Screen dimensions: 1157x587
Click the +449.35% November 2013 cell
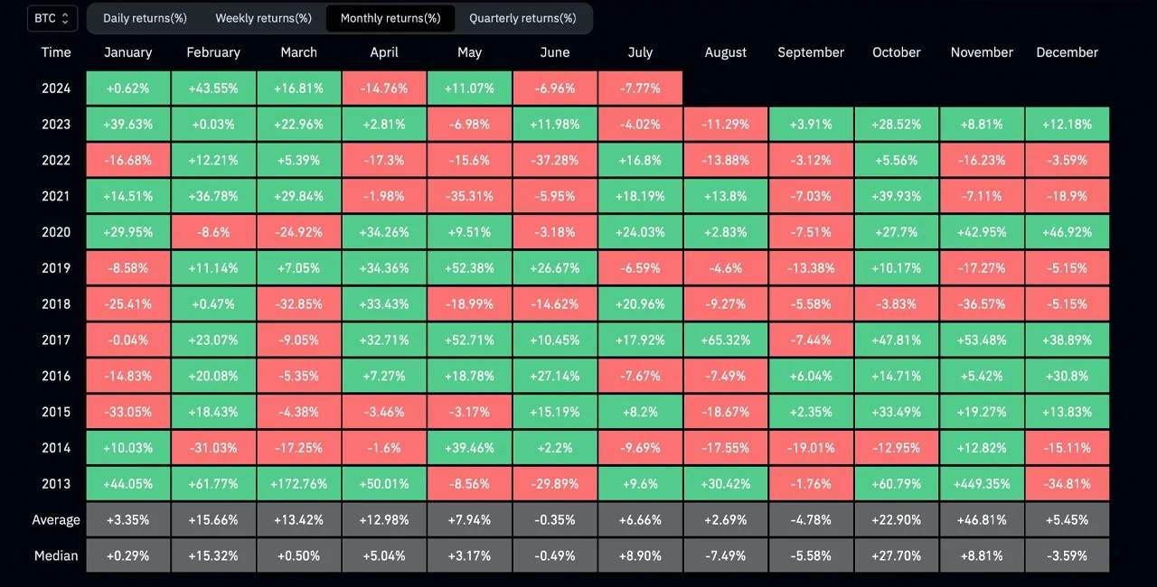tap(982, 483)
